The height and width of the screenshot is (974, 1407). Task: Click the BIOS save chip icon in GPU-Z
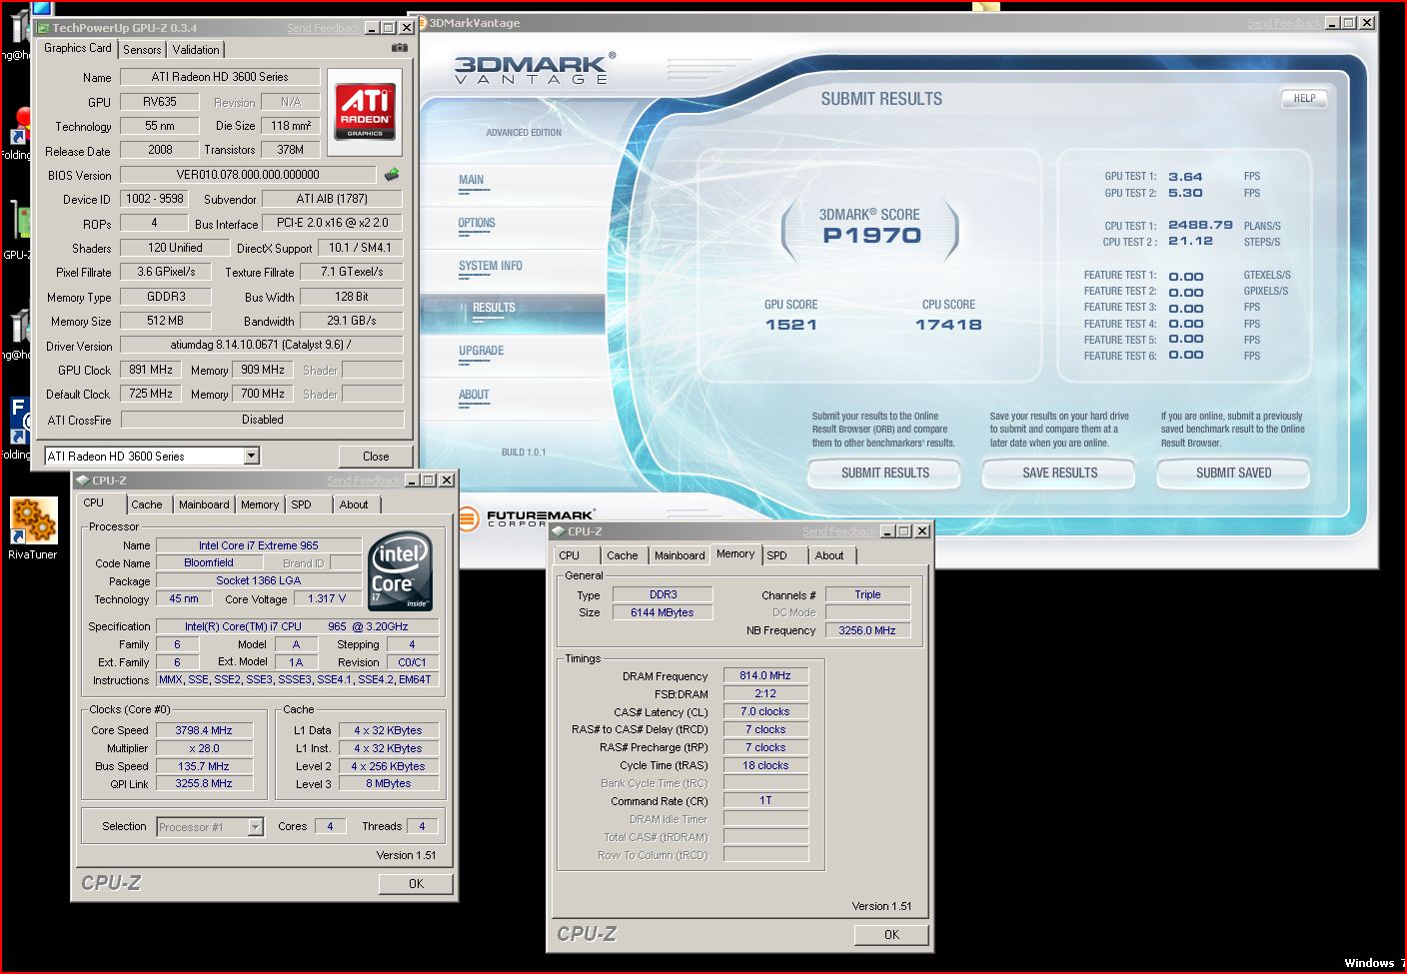[392, 175]
